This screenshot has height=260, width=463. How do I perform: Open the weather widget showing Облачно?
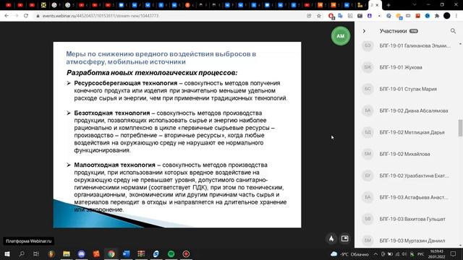click(x=350, y=253)
